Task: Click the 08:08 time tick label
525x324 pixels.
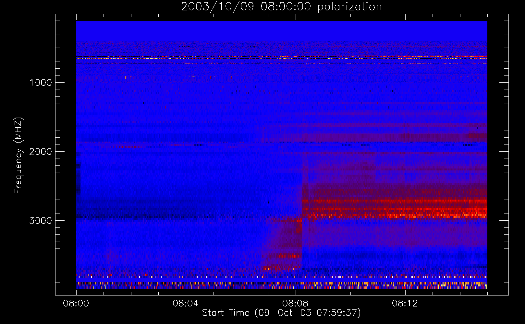Action: tap(295, 304)
